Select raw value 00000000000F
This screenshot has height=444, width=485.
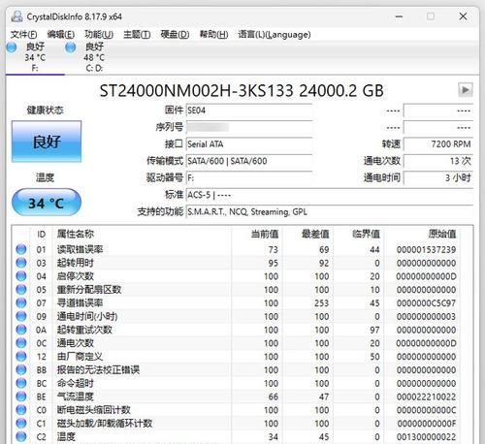pos(426,424)
